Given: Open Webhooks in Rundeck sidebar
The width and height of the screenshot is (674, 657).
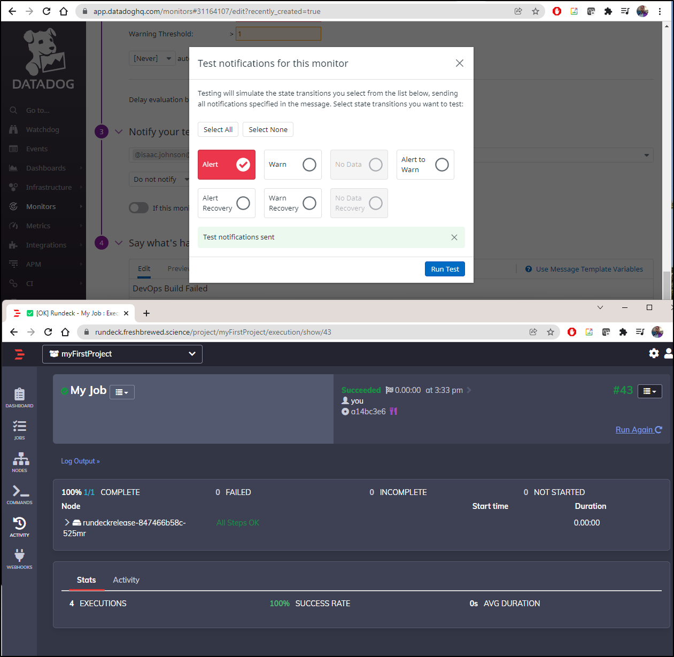Looking at the screenshot, I should [x=19, y=559].
